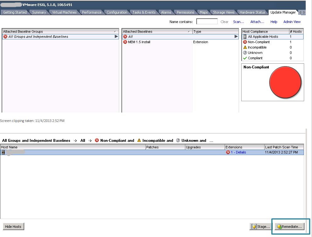Click the host icon beside All Applicable Hosts
312x237 pixels.
coord(245,37)
